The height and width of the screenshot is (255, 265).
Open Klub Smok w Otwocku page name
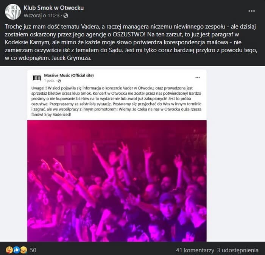(x=54, y=8)
